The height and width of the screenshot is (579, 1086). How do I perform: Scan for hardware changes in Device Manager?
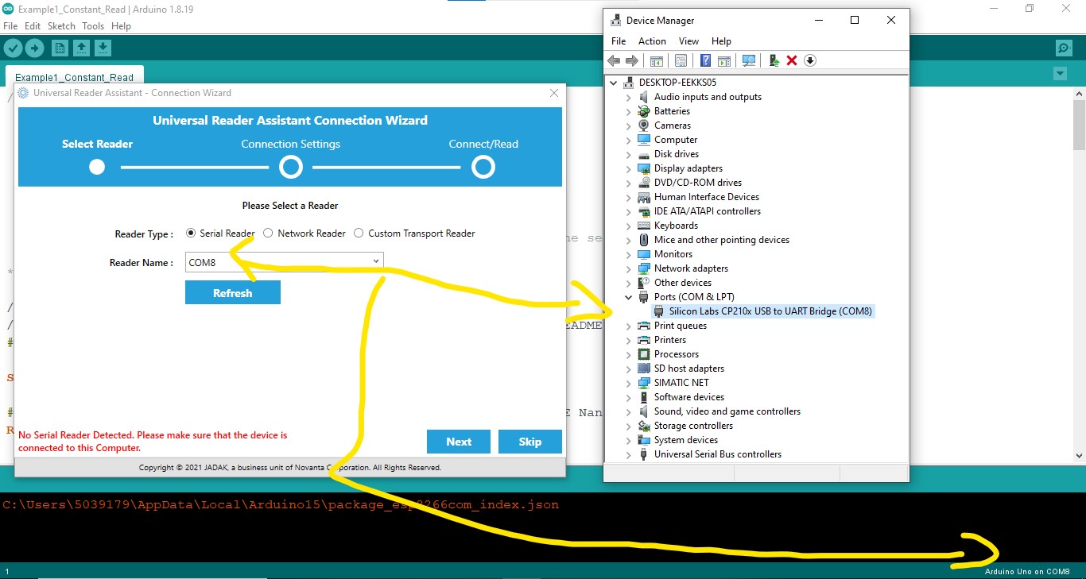click(x=749, y=60)
